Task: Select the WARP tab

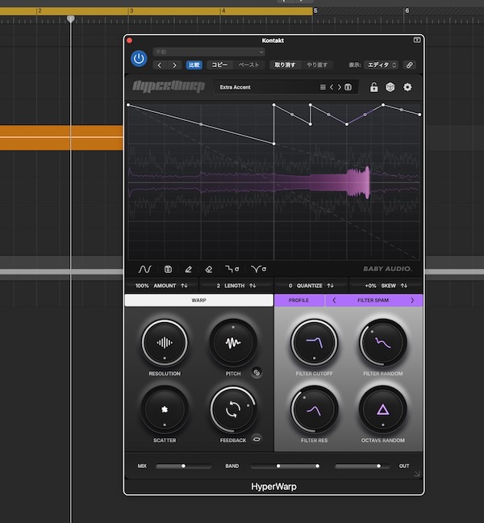Action: tap(199, 300)
